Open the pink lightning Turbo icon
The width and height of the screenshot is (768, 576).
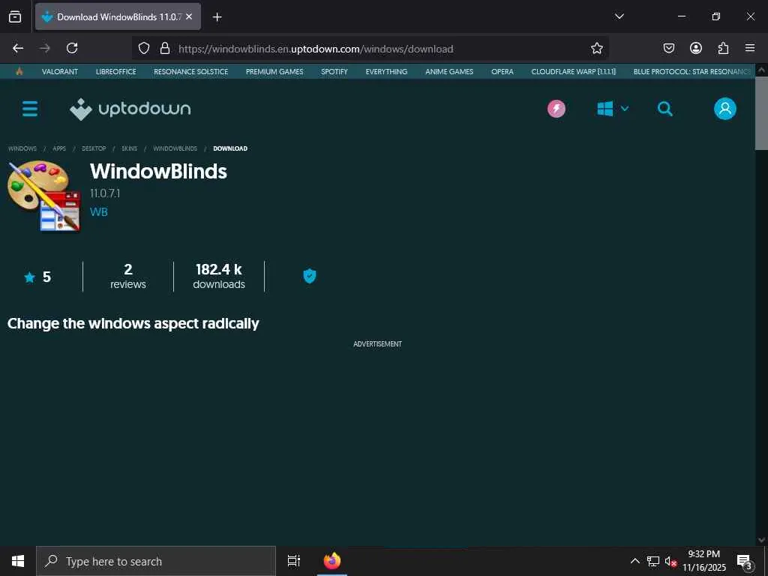point(556,109)
